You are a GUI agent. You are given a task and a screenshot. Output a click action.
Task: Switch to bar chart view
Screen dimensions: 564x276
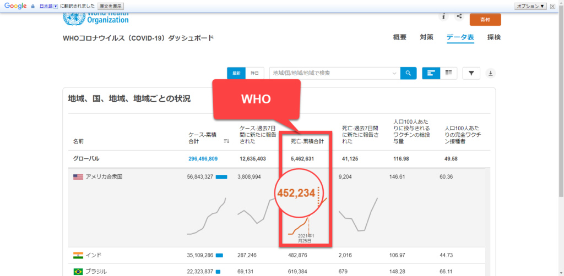[x=431, y=73]
